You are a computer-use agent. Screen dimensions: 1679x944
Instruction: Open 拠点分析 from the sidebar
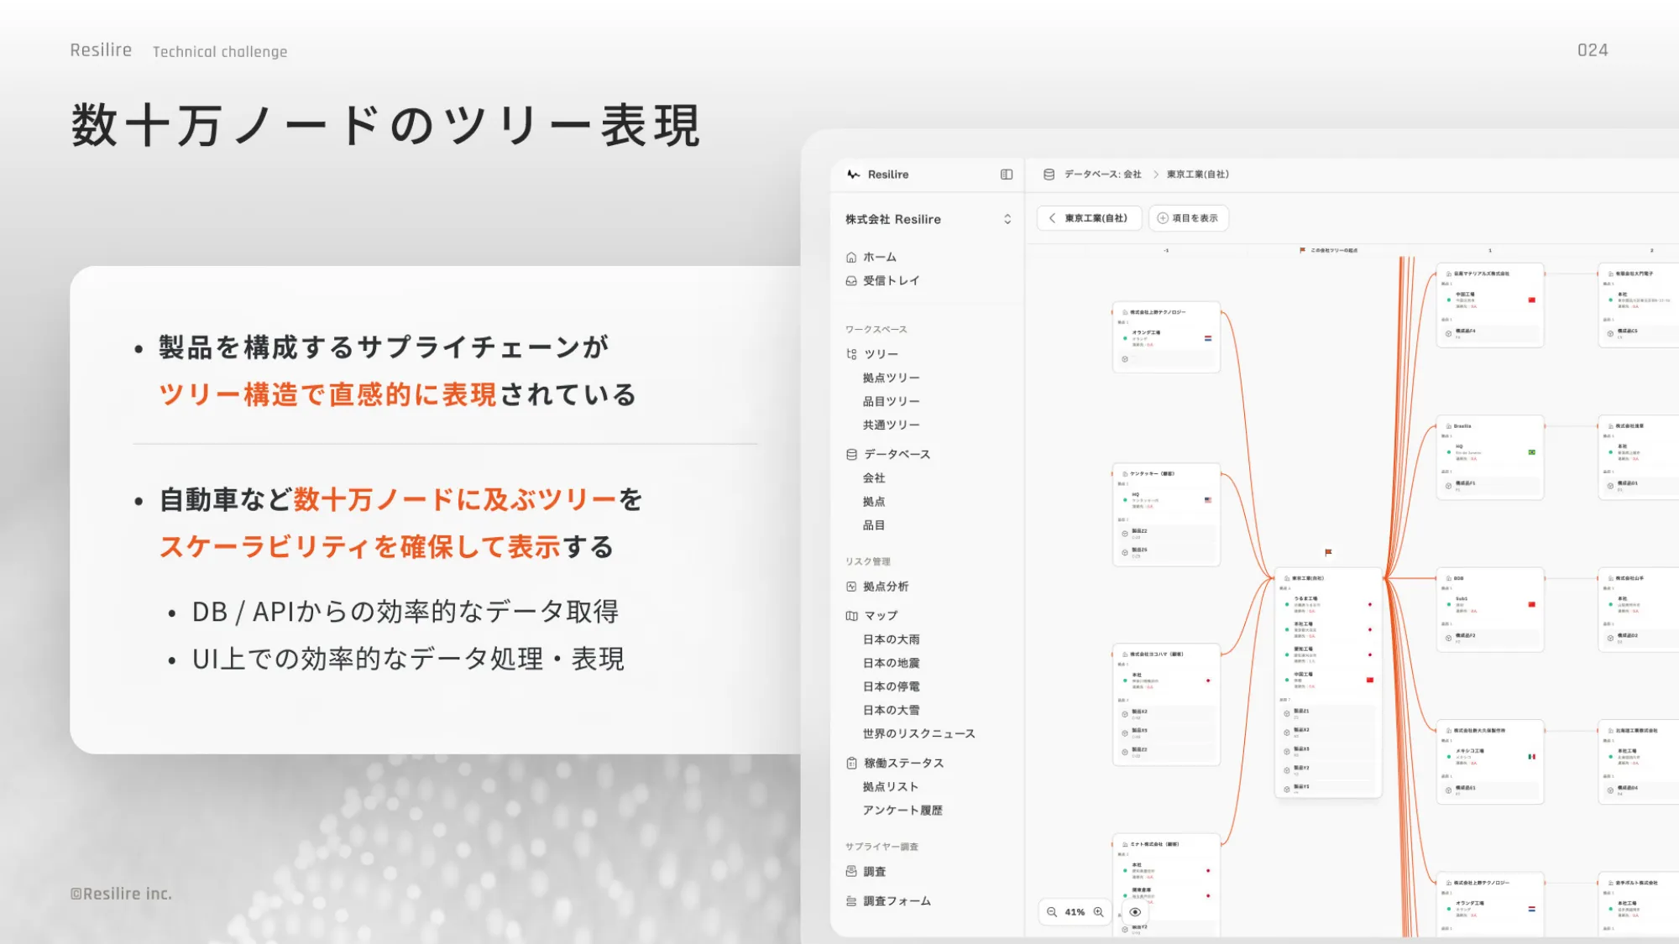pos(885,587)
